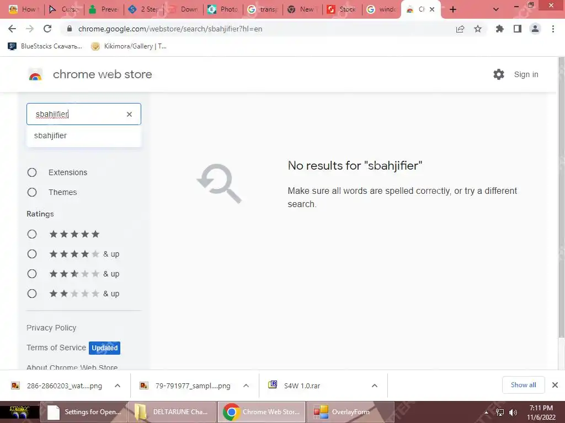Switch to the Preve tab
Viewport: 565px width, 423px height.
coord(103,9)
